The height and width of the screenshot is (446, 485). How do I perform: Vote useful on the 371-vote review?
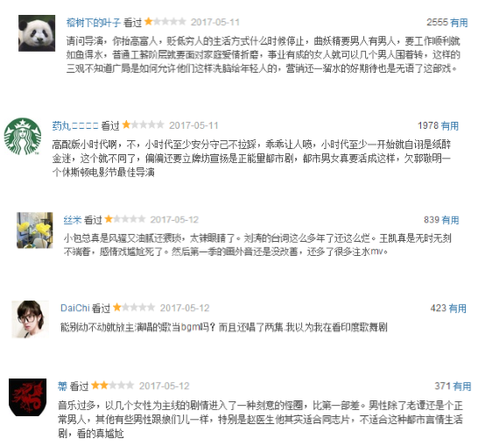[x=462, y=386]
